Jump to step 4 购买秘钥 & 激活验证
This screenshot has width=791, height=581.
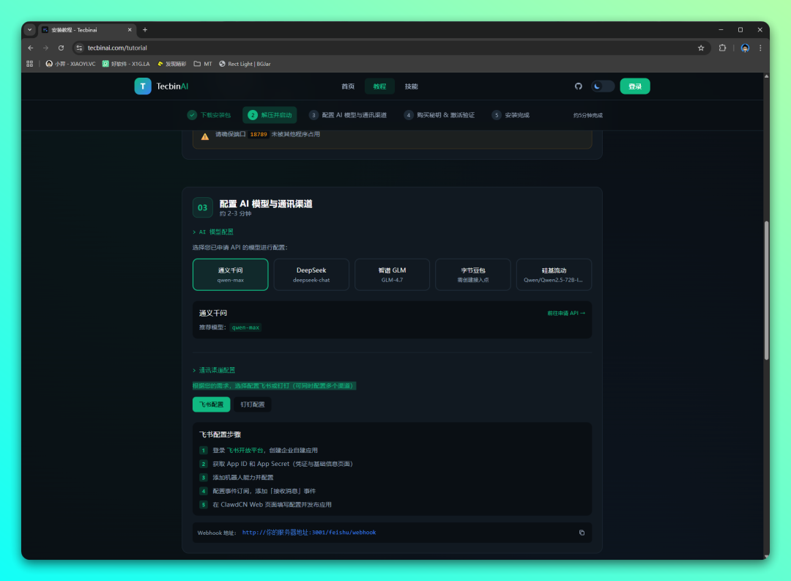pyautogui.click(x=439, y=115)
